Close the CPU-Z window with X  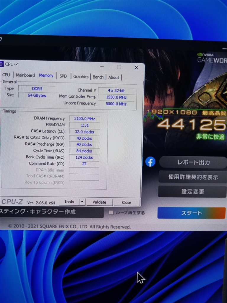[136, 67]
